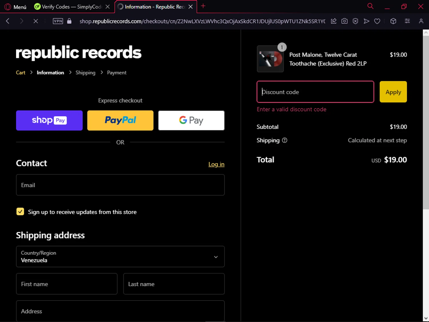429x322 pixels.
Task: Close the Information Republic Records tab
Action: click(190, 7)
